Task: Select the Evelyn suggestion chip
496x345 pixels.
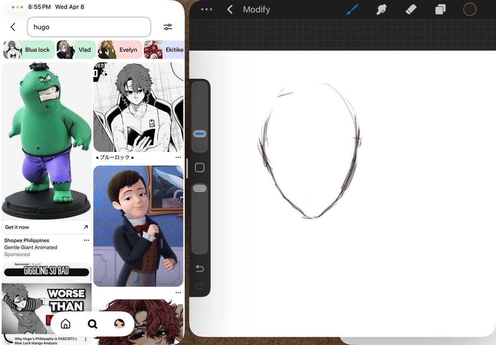Action: tap(120, 50)
